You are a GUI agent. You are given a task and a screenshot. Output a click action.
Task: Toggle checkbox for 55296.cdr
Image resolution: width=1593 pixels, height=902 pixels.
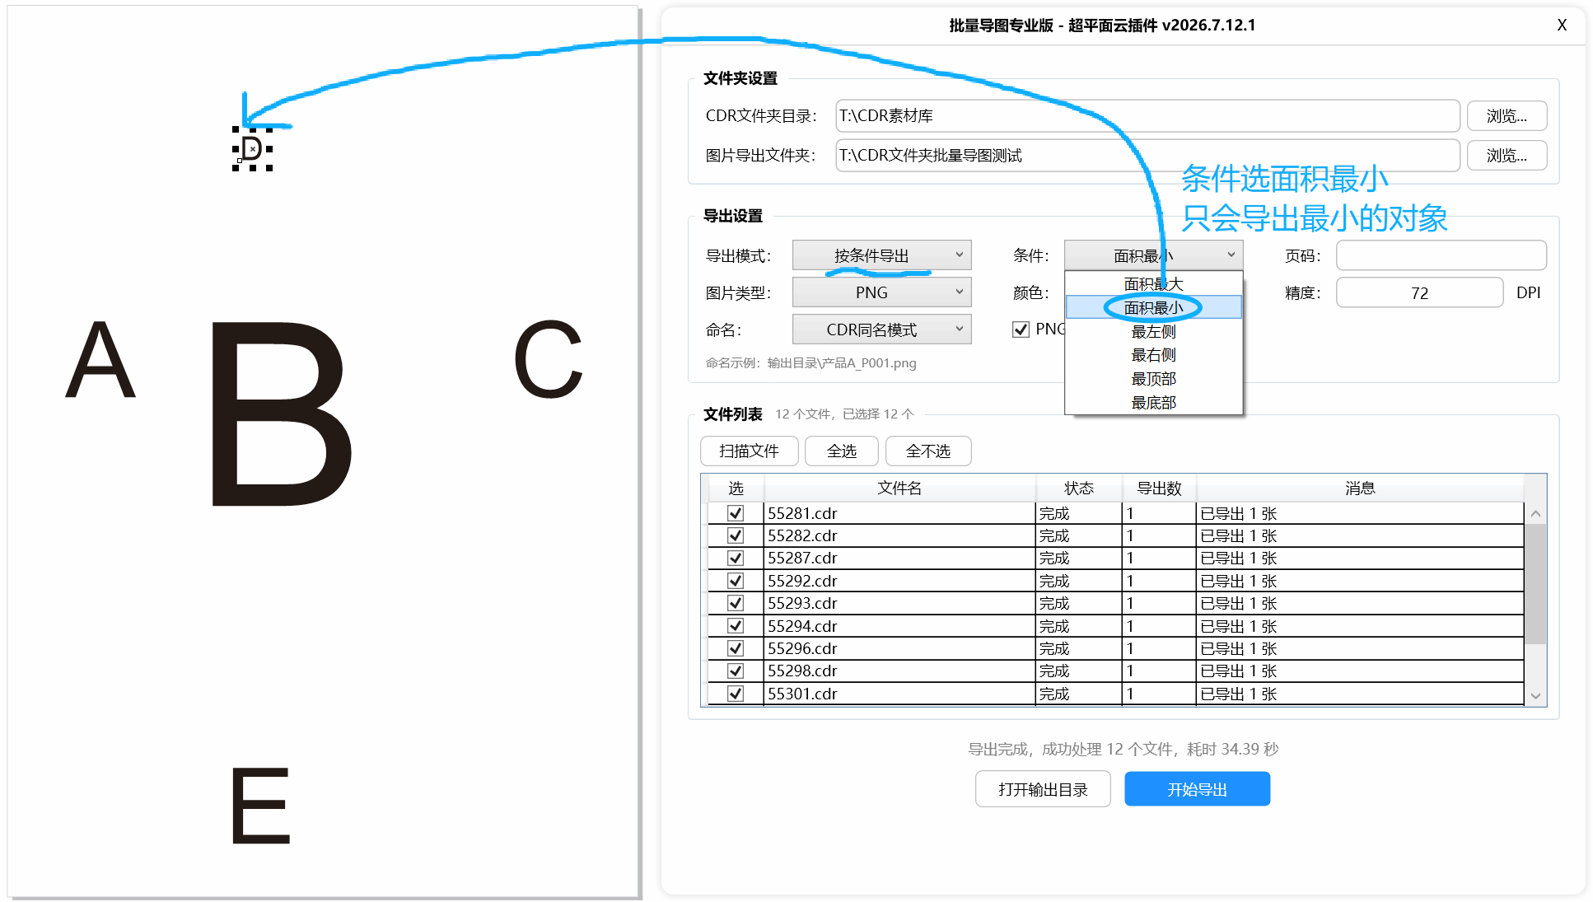[736, 648]
